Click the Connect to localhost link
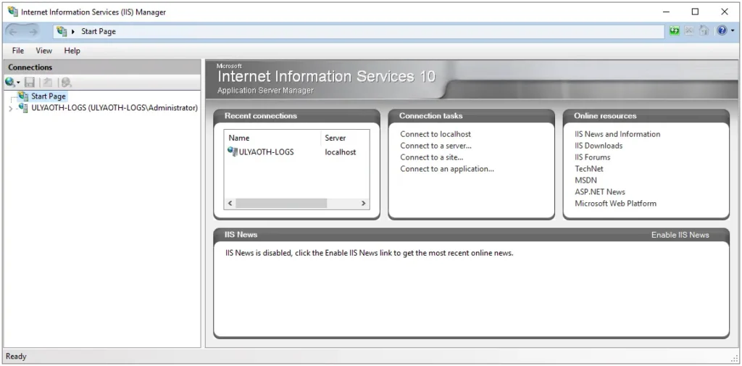The width and height of the screenshot is (742, 366). [x=435, y=134]
